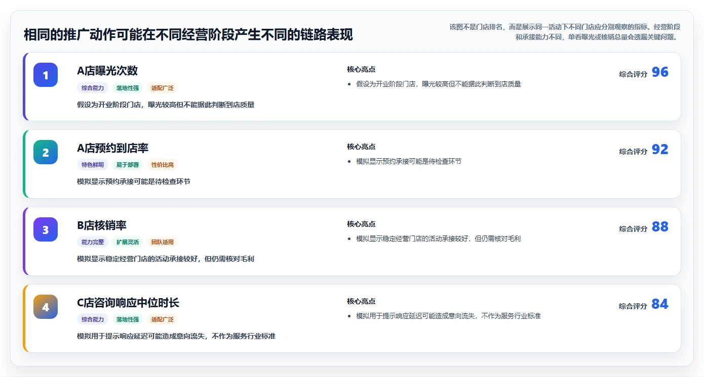704x377 pixels.
Task: Click bullet 模拟显示预约承接可能是待检查环节
Action: [x=409, y=161]
